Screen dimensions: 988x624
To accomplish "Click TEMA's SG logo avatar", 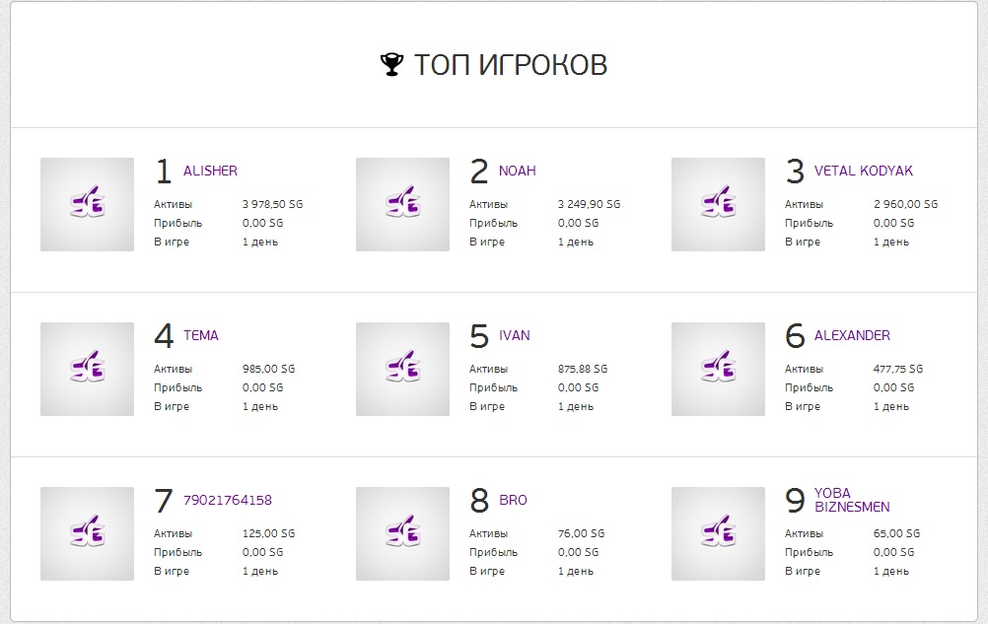I will tap(87, 369).
